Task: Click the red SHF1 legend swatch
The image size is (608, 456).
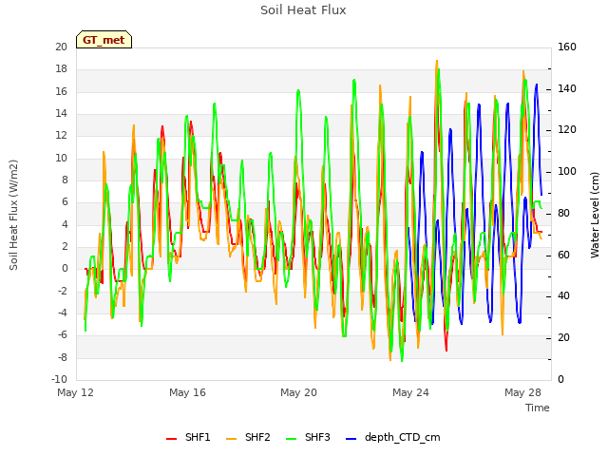Action: (171, 439)
